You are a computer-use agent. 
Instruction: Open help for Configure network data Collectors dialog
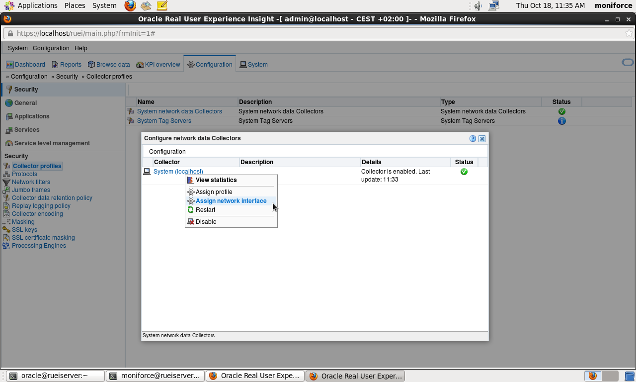(473, 139)
